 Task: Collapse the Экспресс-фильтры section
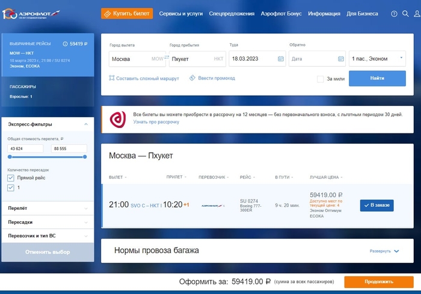tap(86, 124)
